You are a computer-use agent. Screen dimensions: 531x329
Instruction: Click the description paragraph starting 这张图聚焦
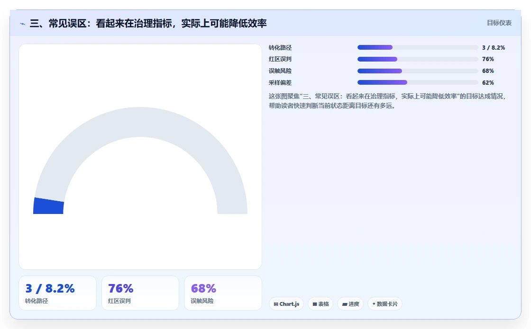387,101
